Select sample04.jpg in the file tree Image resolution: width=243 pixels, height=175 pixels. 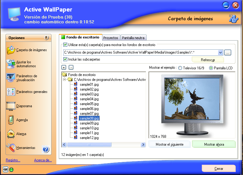coord(89,99)
